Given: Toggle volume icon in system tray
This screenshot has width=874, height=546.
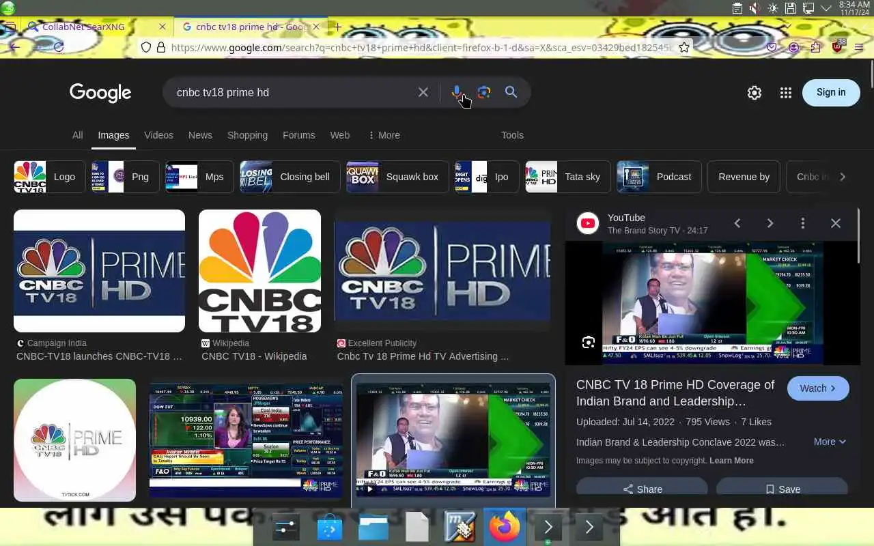Looking at the screenshot, I should pyautogui.click(x=755, y=8).
